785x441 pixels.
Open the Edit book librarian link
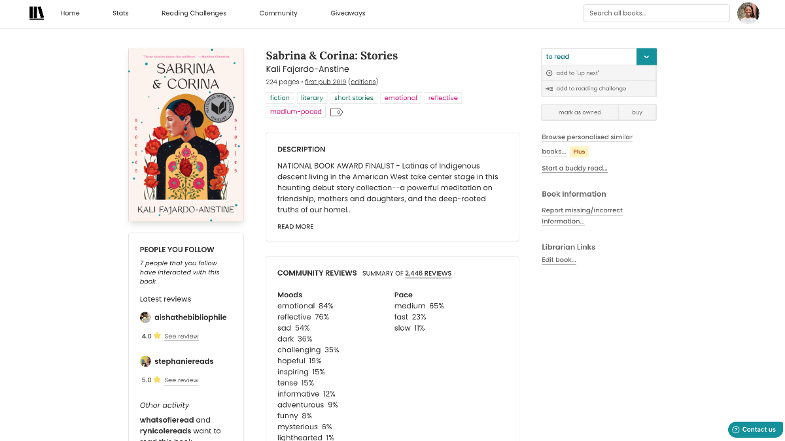click(559, 259)
